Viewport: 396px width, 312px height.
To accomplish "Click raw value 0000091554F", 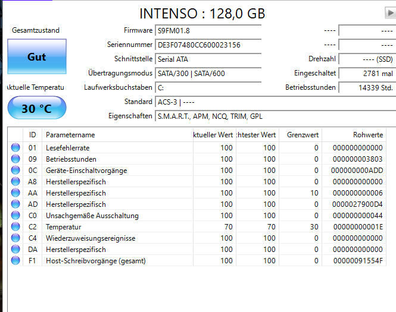I will (x=358, y=260).
